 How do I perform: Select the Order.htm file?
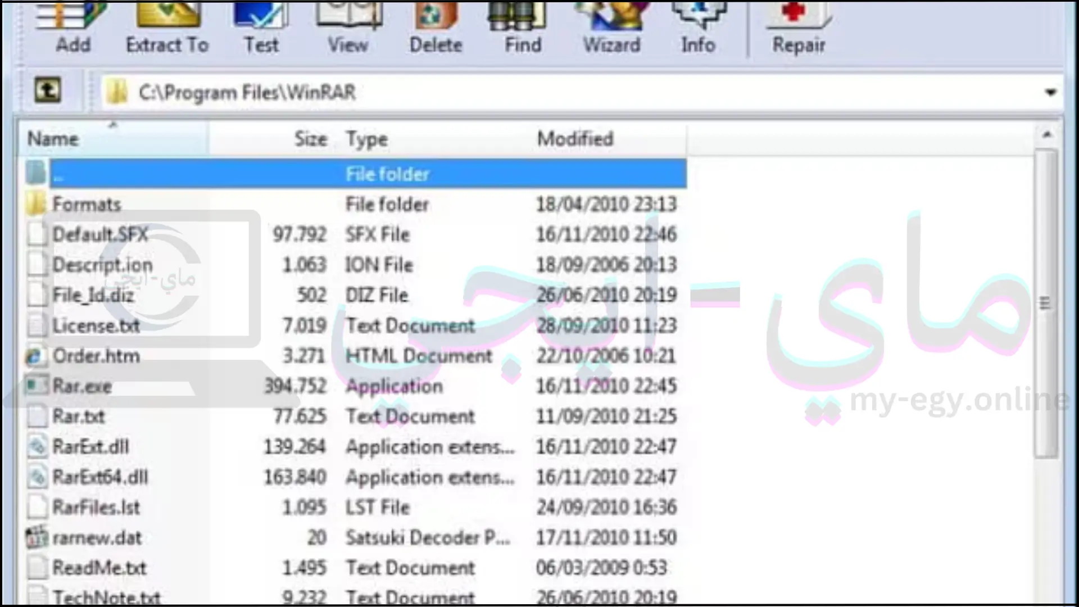(x=96, y=356)
